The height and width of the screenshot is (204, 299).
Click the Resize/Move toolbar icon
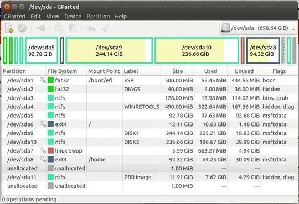(40, 28)
